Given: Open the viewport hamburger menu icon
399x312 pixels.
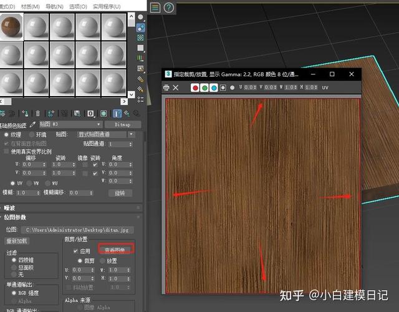Looking at the screenshot, I should click(155, 7).
